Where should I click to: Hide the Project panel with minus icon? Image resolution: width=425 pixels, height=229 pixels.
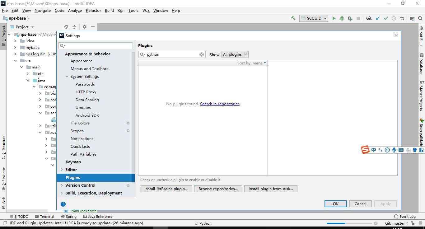[x=93, y=27]
